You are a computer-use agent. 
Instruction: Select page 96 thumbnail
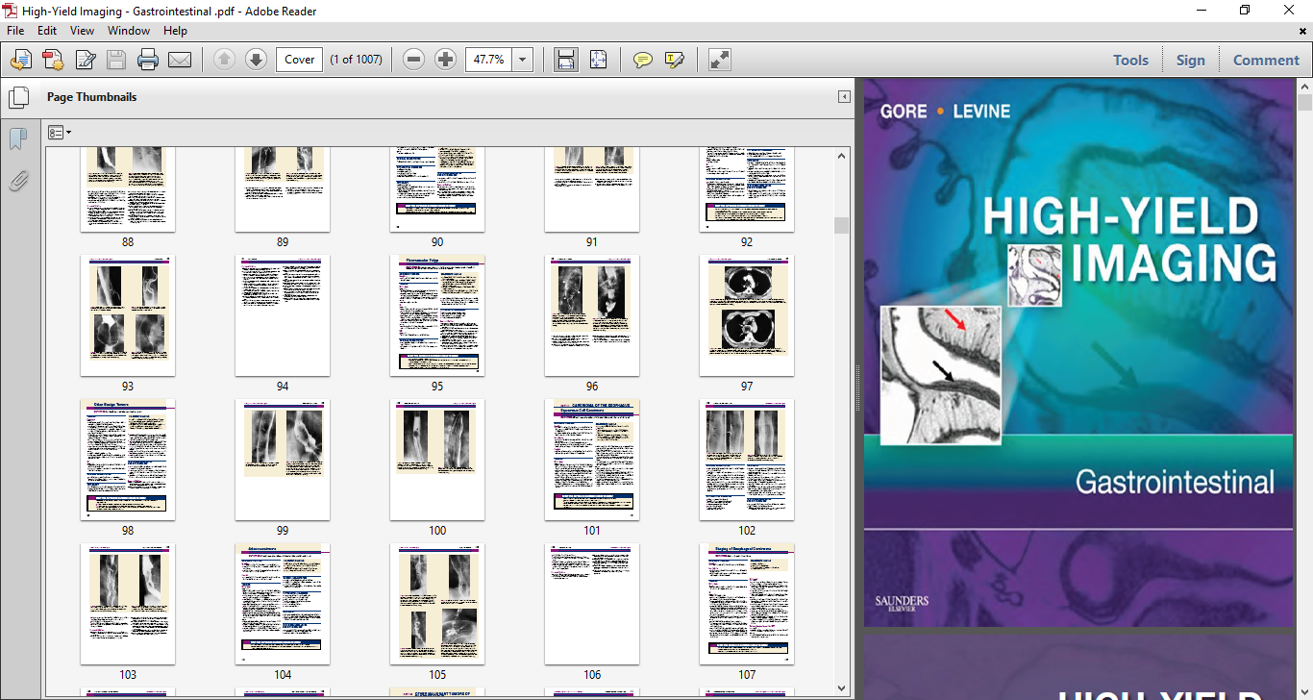tap(592, 315)
